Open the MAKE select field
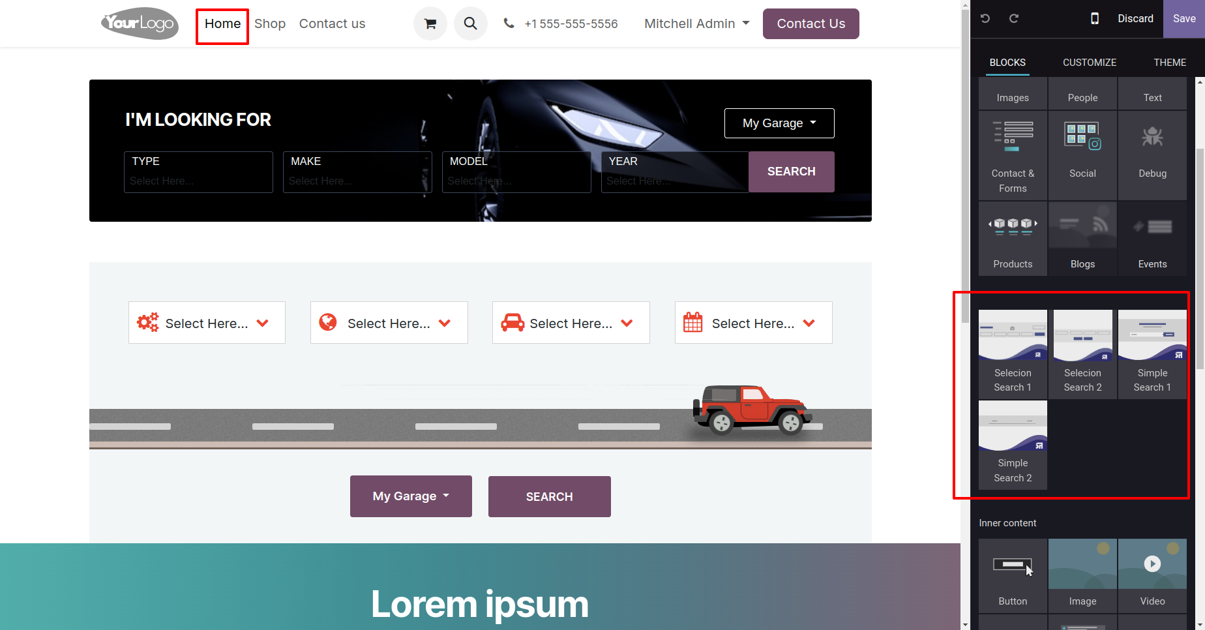The height and width of the screenshot is (630, 1205). click(x=357, y=172)
